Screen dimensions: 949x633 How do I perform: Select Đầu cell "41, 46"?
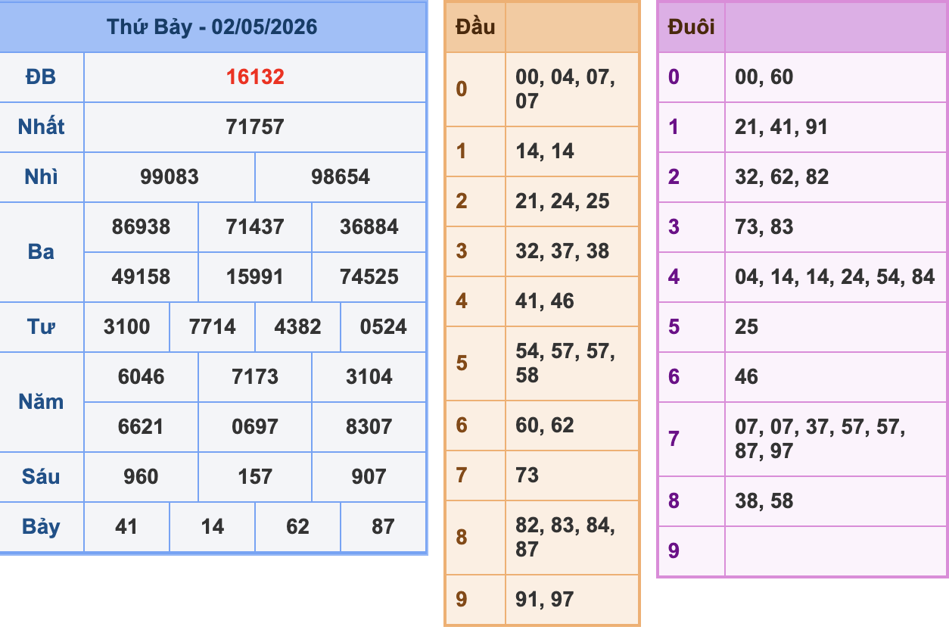point(572,301)
